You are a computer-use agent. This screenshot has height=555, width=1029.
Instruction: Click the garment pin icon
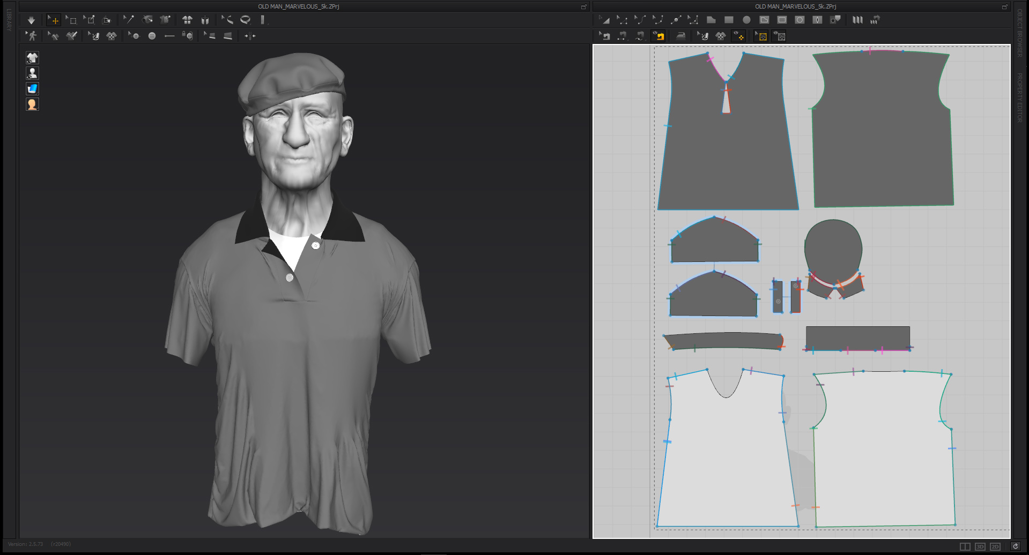pos(165,20)
